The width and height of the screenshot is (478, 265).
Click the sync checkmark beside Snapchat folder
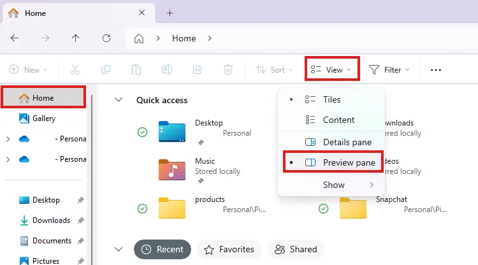click(x=323, y=209)
